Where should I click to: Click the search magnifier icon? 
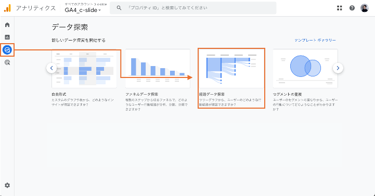(119, 8)
